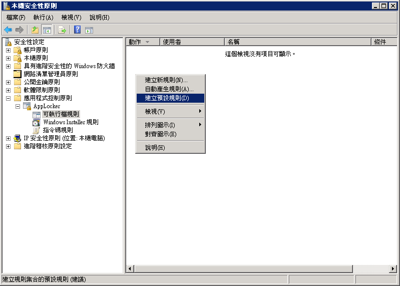Expand the IP 安全性原則 tree node
The image size is (400, 286).
[x=8, y=139]
